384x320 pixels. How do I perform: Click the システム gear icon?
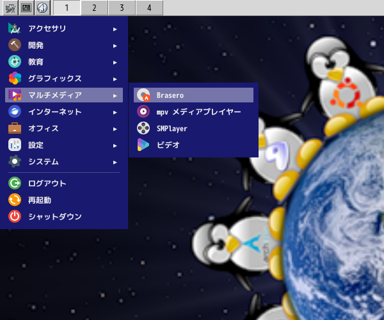tap(15, 161)
